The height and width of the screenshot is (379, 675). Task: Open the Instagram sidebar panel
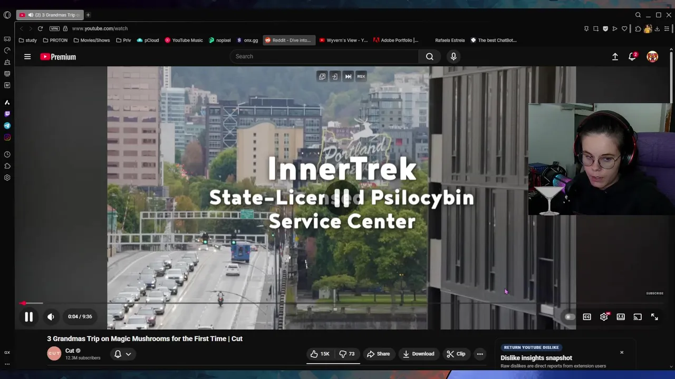7,137
